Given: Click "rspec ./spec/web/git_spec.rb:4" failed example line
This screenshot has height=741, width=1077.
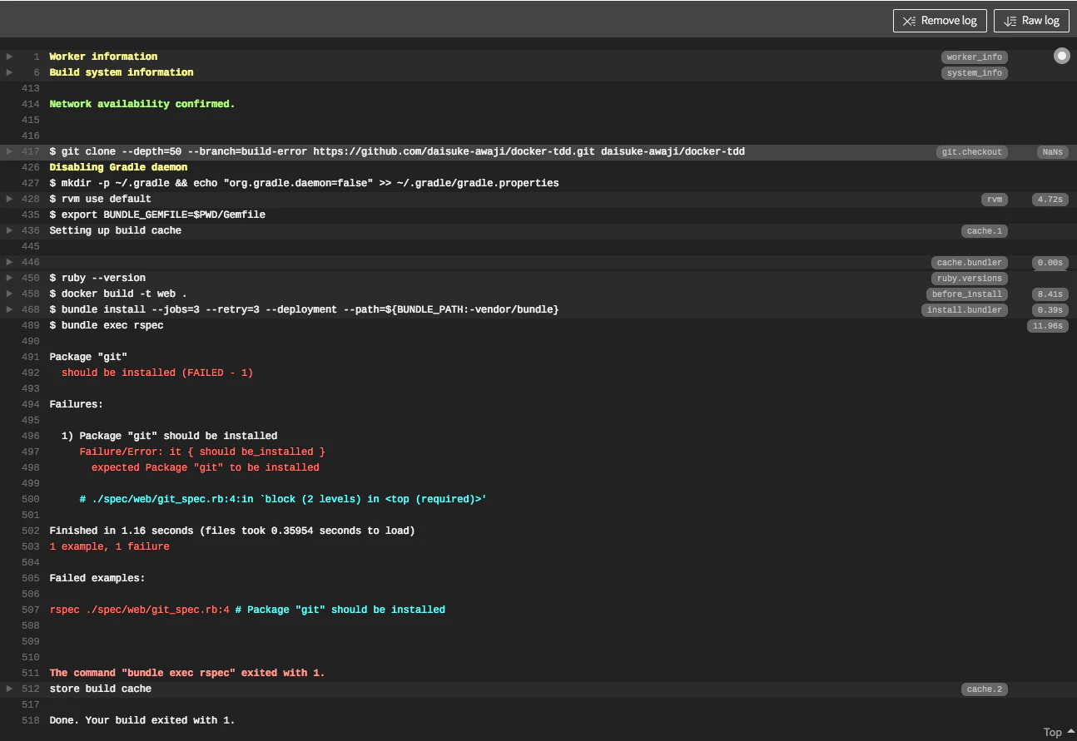Looking at the screenshot, I should click(247, 610).
